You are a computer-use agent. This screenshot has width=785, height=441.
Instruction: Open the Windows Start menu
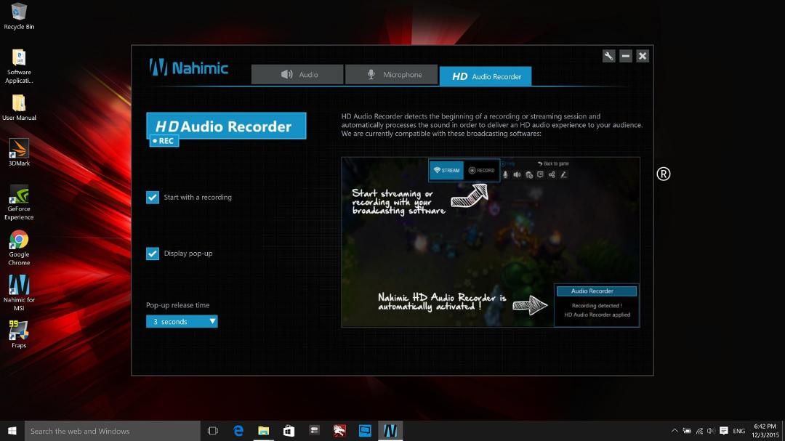12,431
